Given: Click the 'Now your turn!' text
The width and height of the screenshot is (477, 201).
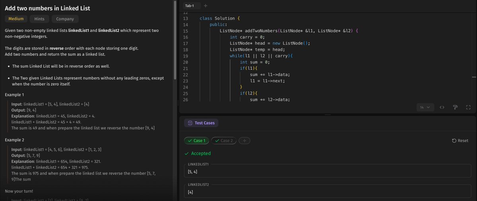Looking at the screenshot, I should [19, 191].
